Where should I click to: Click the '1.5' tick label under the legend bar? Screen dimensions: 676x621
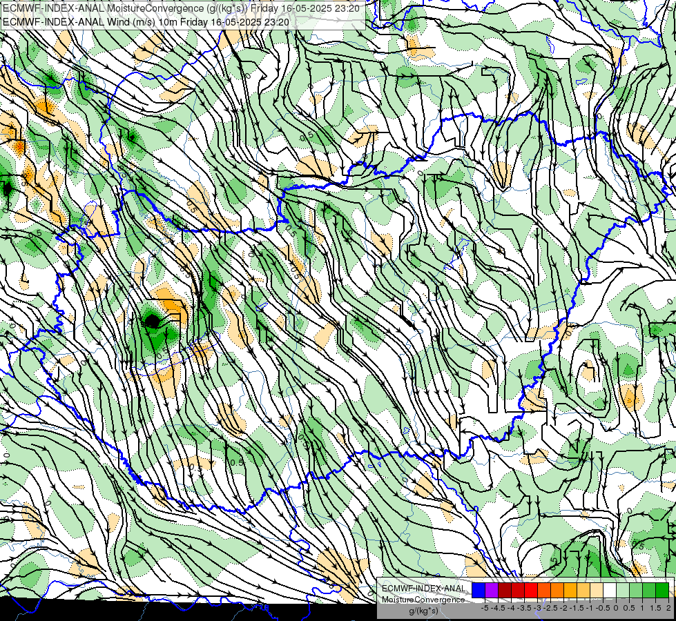655,608
